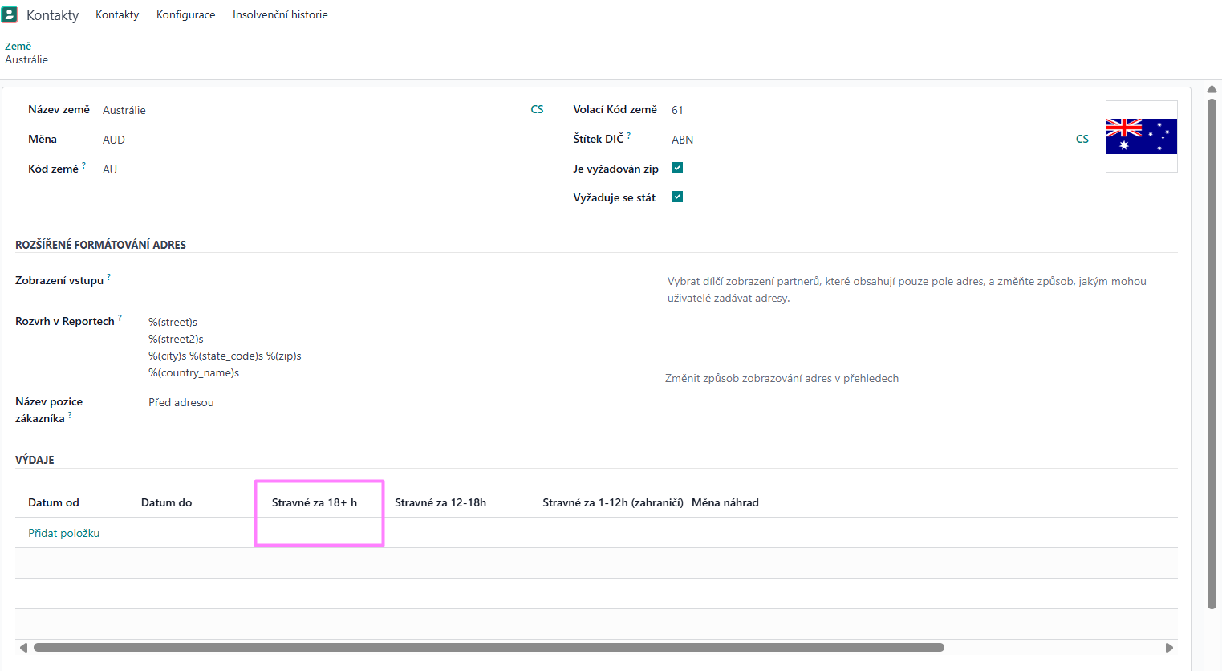Screen dimensions: 1222x671
Task: Go back via Země breadcrumb
Action: (18, 46)
